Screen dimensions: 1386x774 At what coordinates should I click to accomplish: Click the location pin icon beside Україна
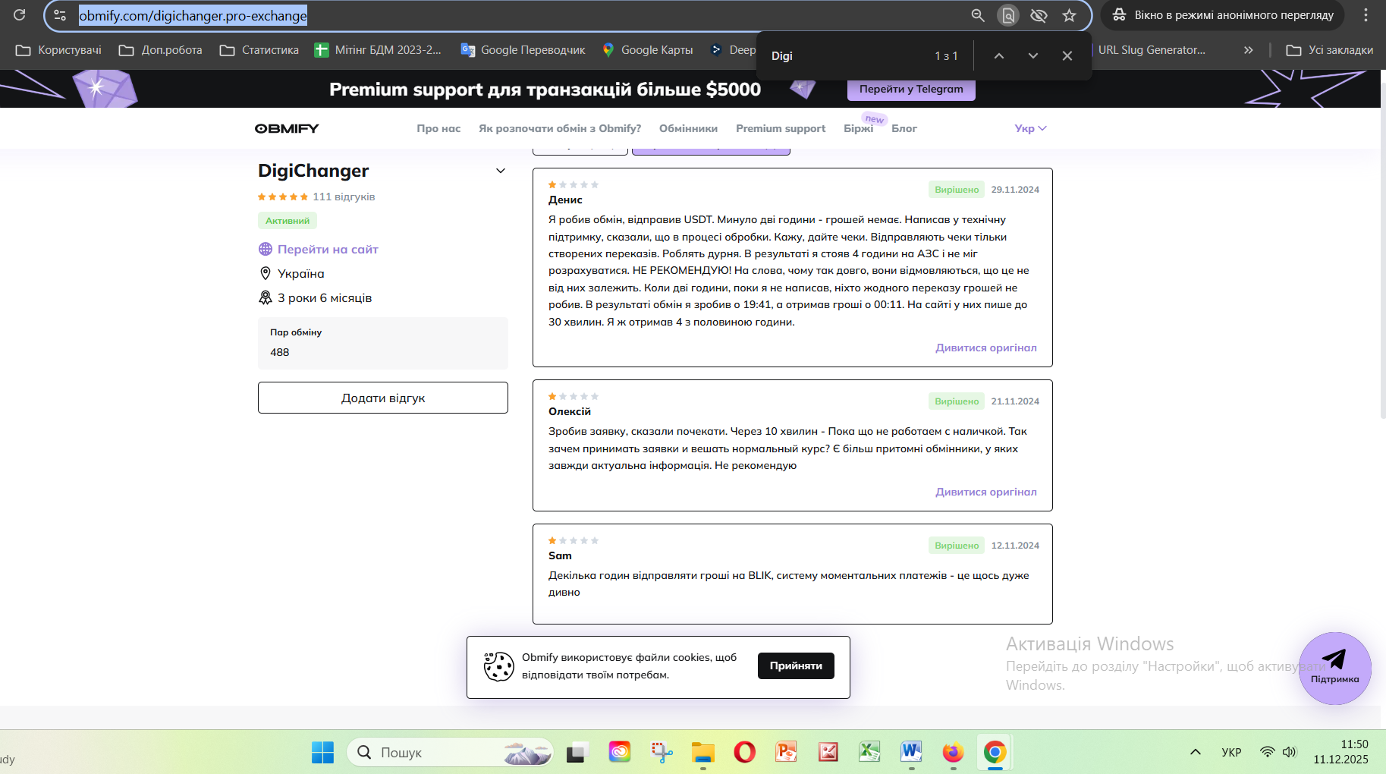tap(266, 273)
